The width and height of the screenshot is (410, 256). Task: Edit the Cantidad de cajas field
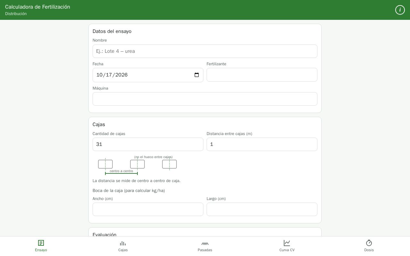pos(148,144)
